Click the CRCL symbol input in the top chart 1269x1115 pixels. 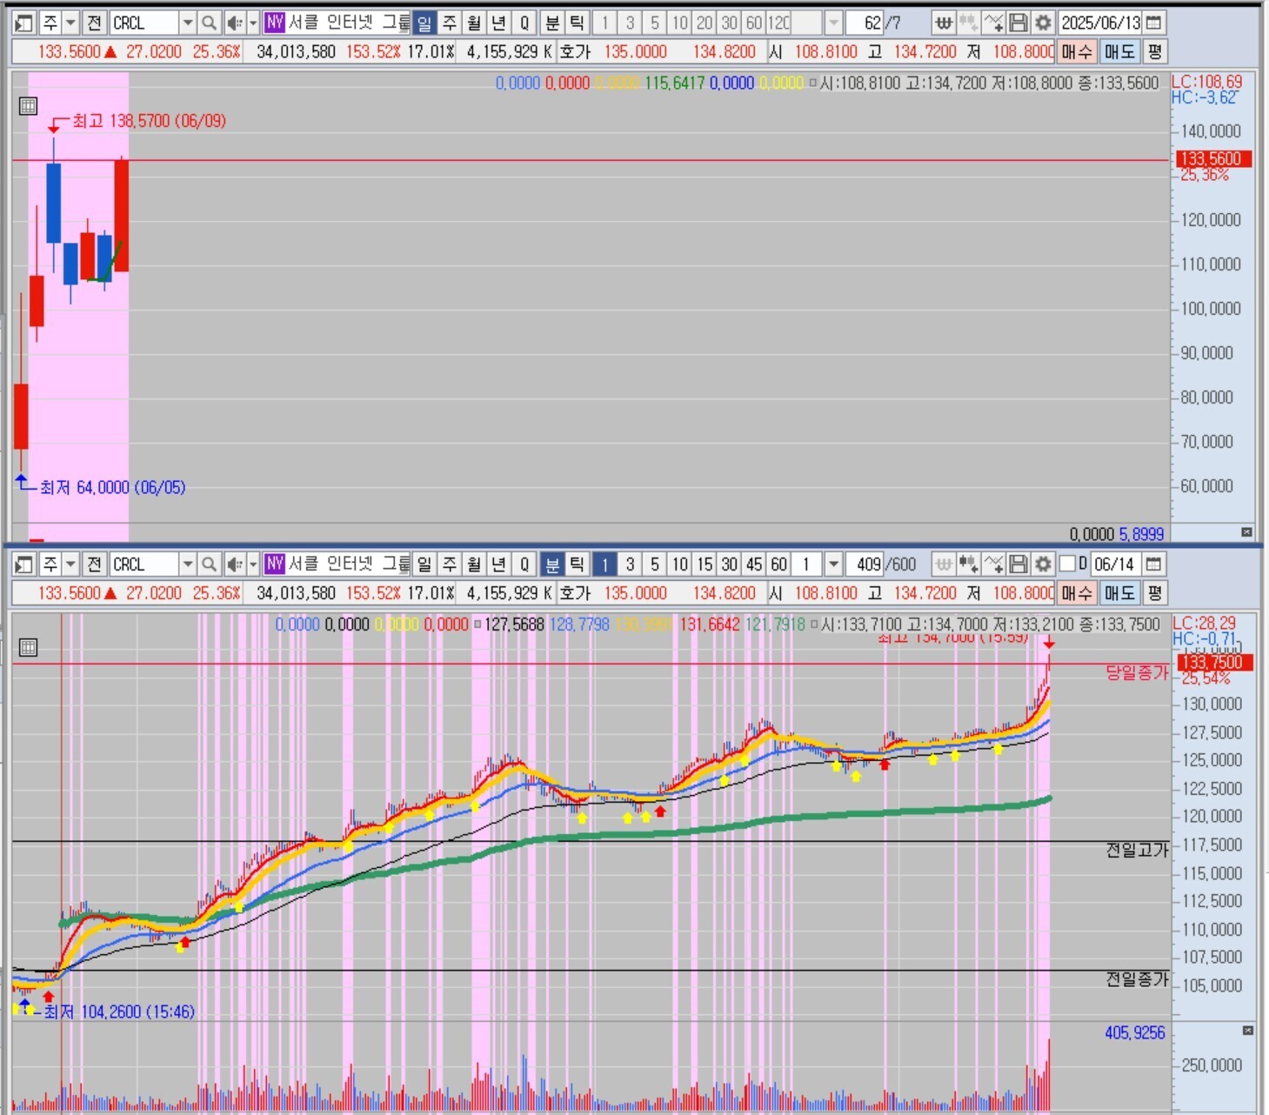point(144,23)
